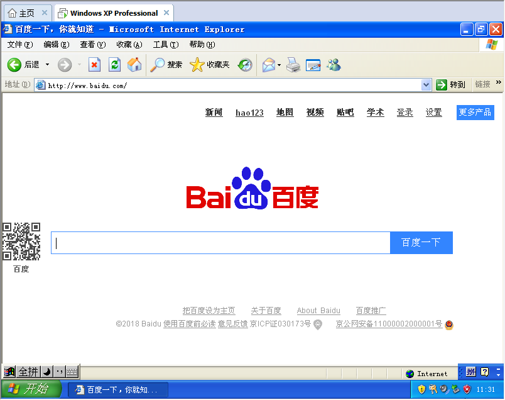Open the 新闻 link

[214, 112]
